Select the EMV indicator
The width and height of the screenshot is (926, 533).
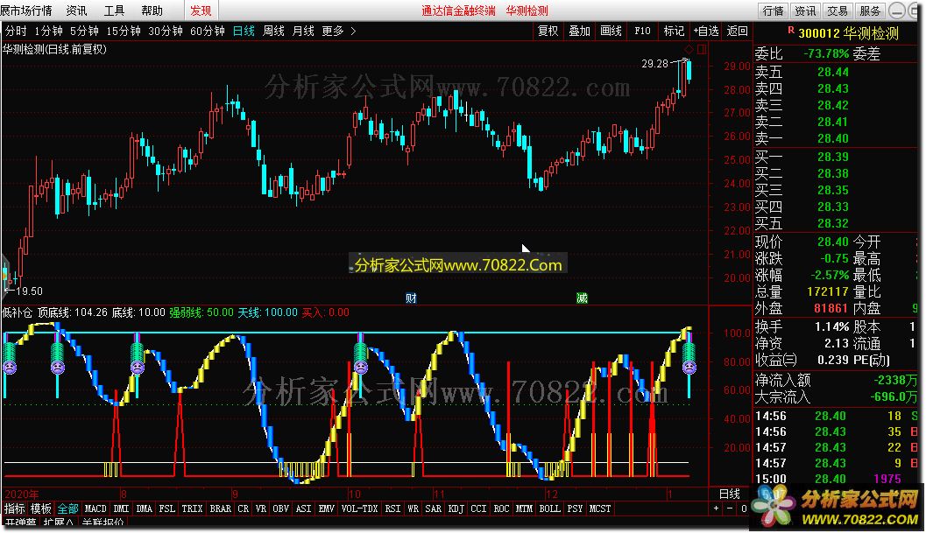(327, 508)
